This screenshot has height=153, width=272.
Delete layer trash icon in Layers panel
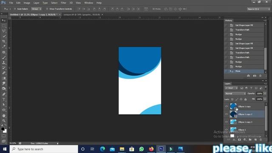click(x=261, y=140)
